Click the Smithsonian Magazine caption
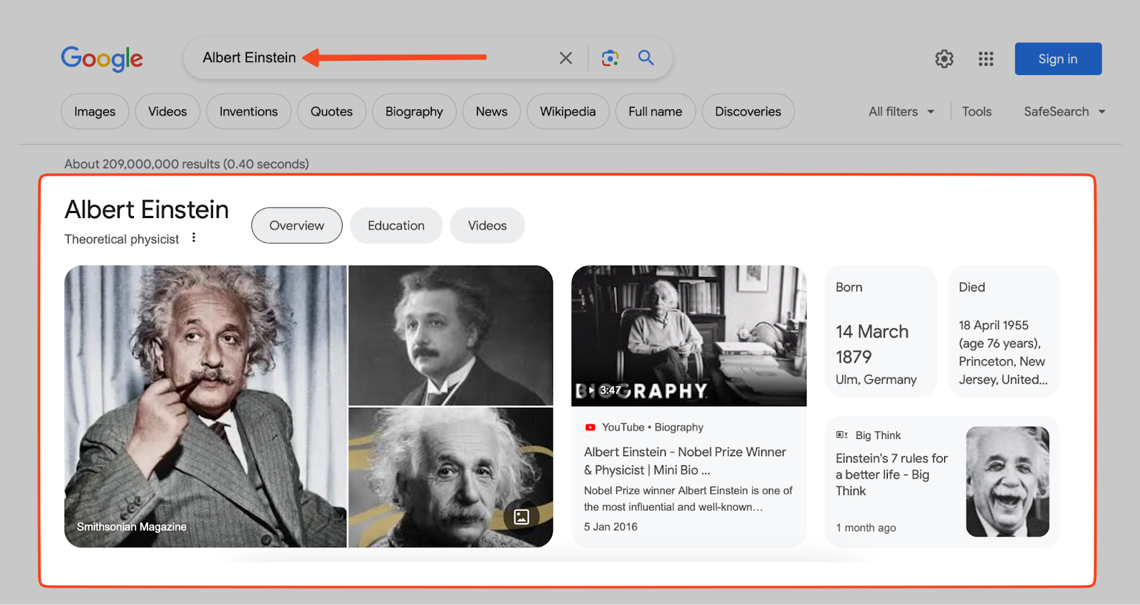 [x=132, y=527]
